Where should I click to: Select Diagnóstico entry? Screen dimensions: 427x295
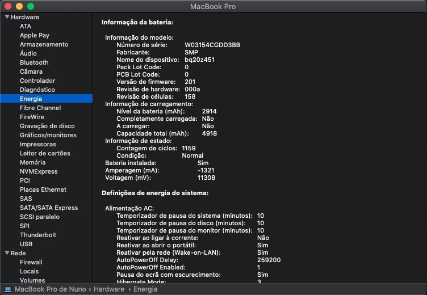click(x=37, y=90)
